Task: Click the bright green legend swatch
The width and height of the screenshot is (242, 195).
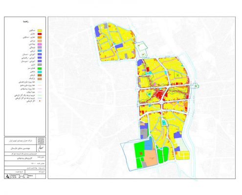Action: pos(40,68)
